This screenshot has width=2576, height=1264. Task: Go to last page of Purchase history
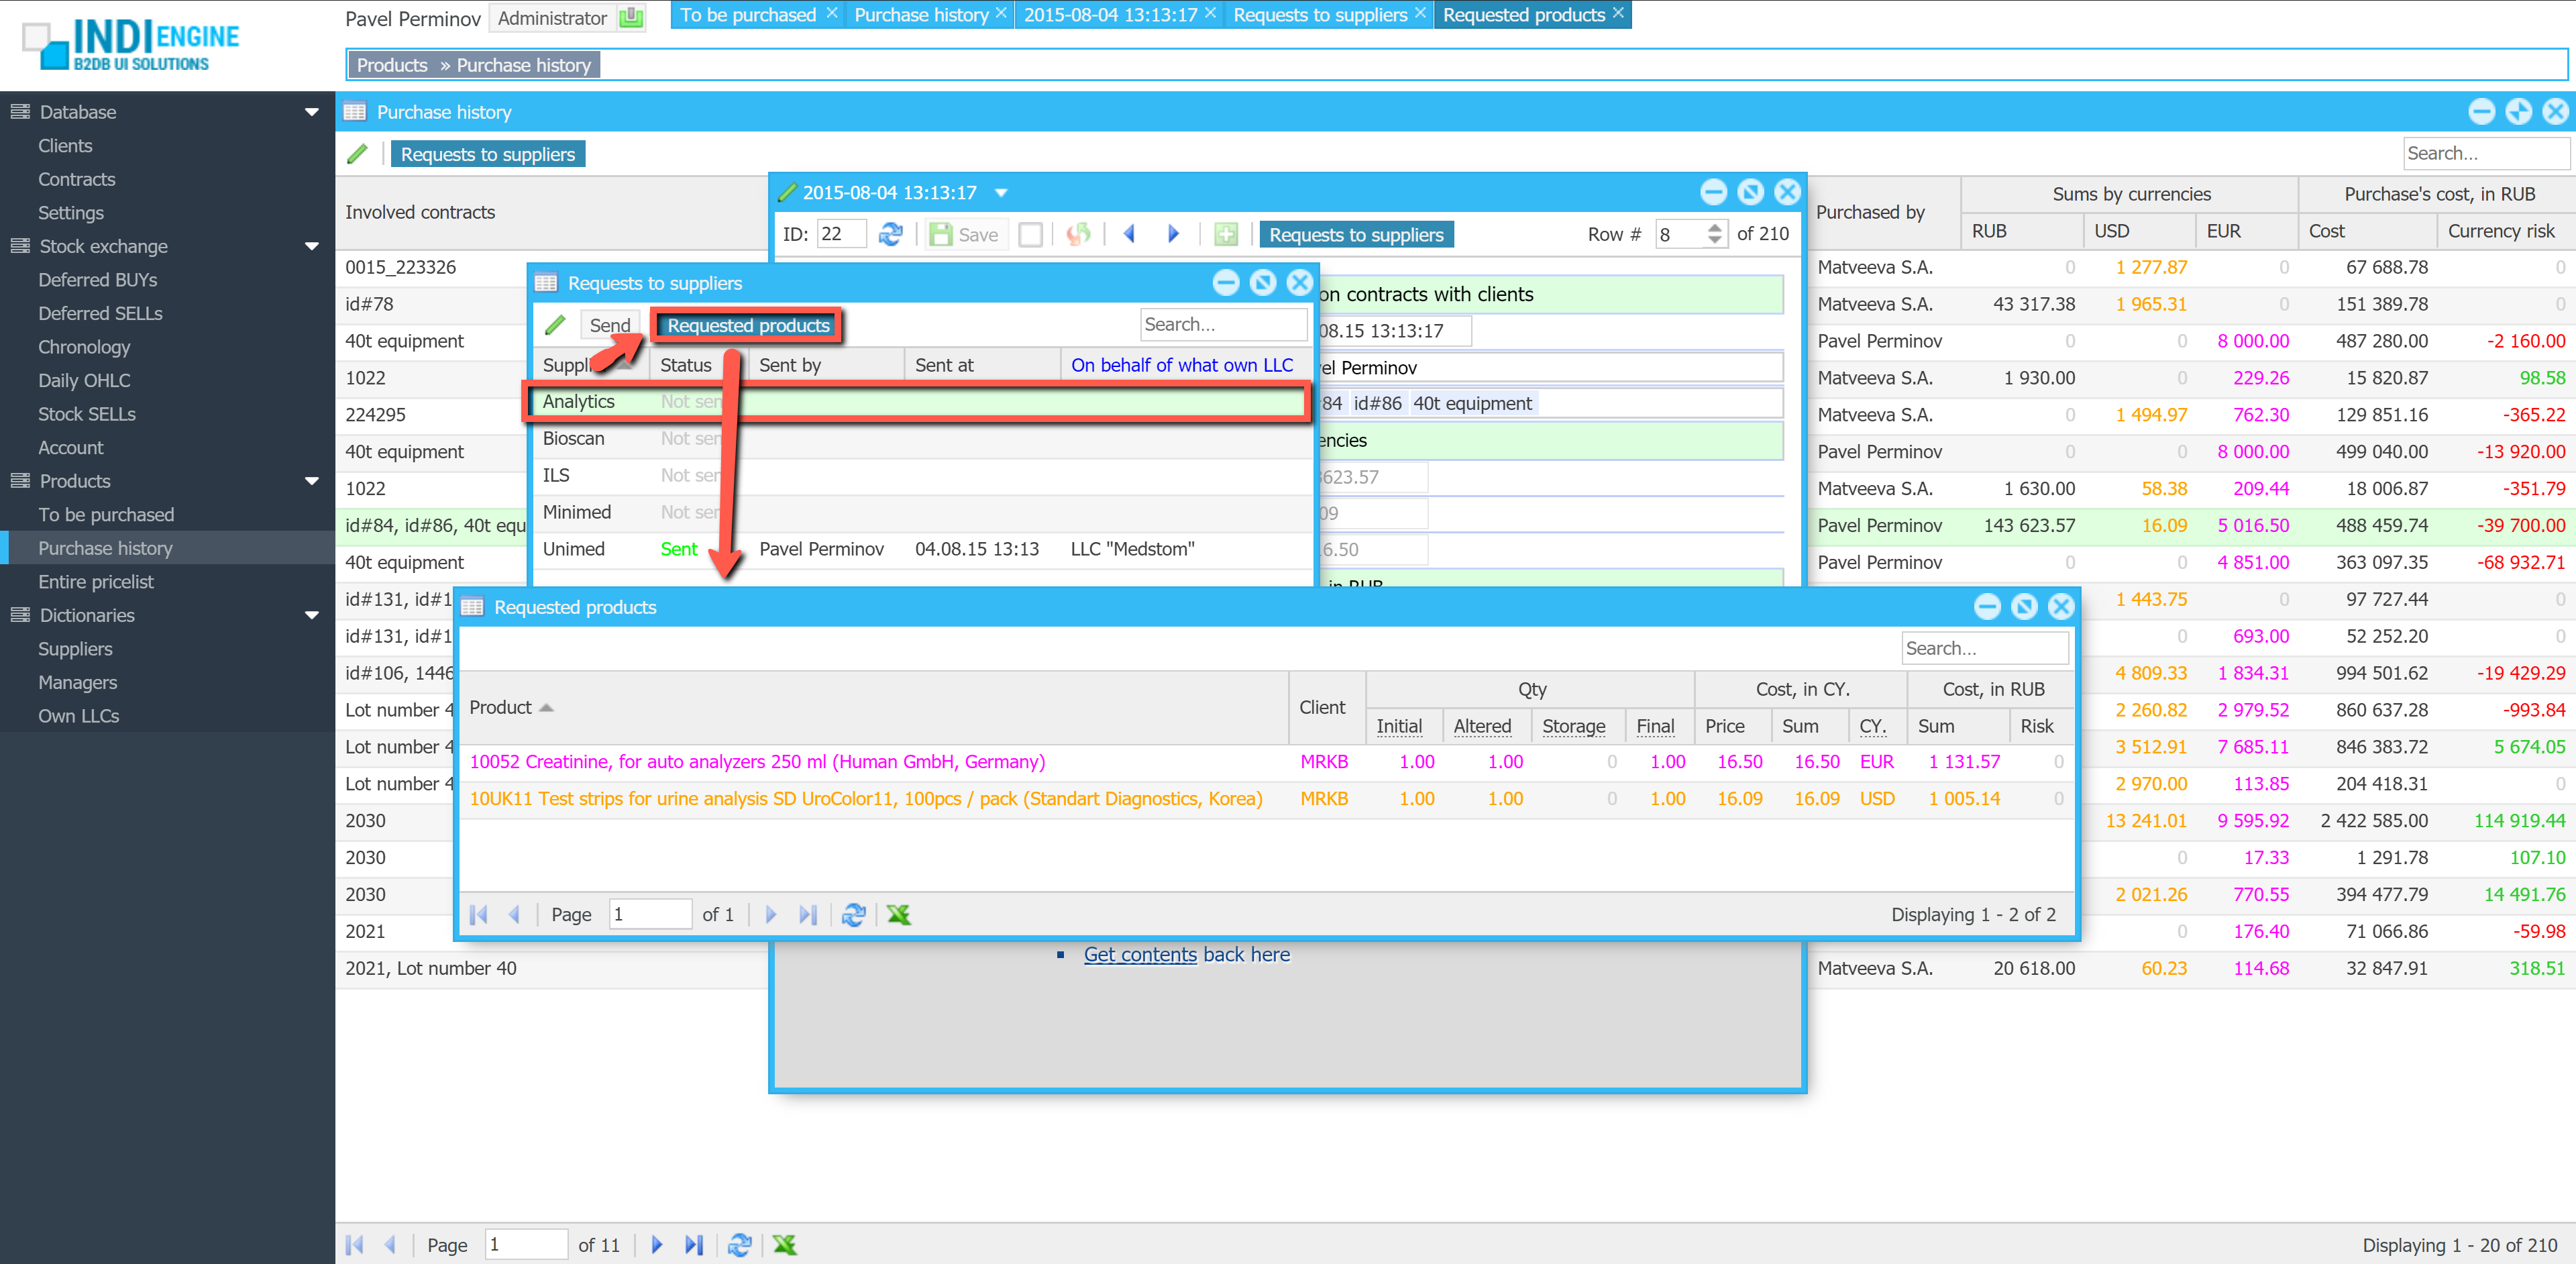click(x=694, y=1245)
